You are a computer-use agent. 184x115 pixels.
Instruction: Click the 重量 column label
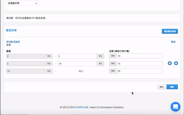9,51
